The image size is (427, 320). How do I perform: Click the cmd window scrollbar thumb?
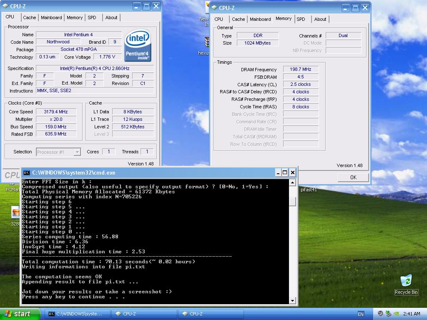click(x=292, y=201)
